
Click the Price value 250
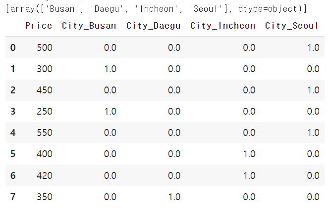click(45, 111)
